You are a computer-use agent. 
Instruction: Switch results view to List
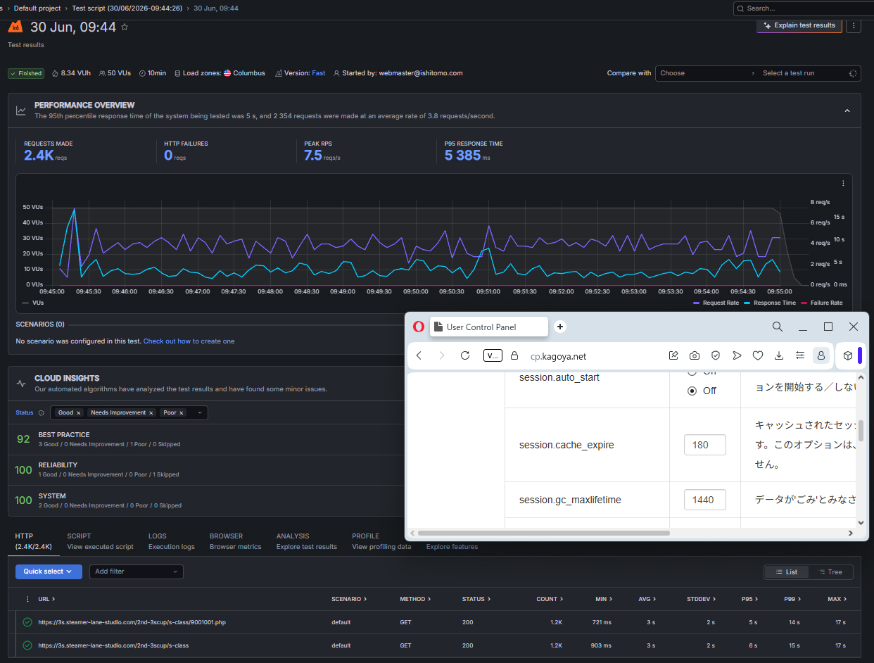[787, 572]
